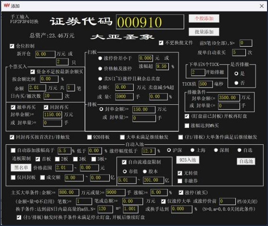Select the 市值 radio option
The width and height of the screenshot is (268, 226).
125,171
